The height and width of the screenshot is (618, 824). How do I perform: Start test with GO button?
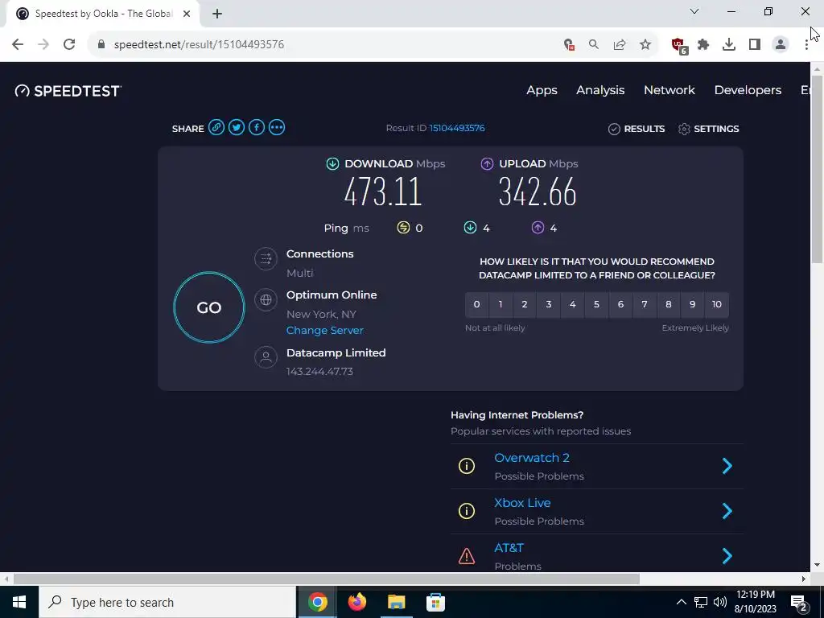(x=209, y=307)
